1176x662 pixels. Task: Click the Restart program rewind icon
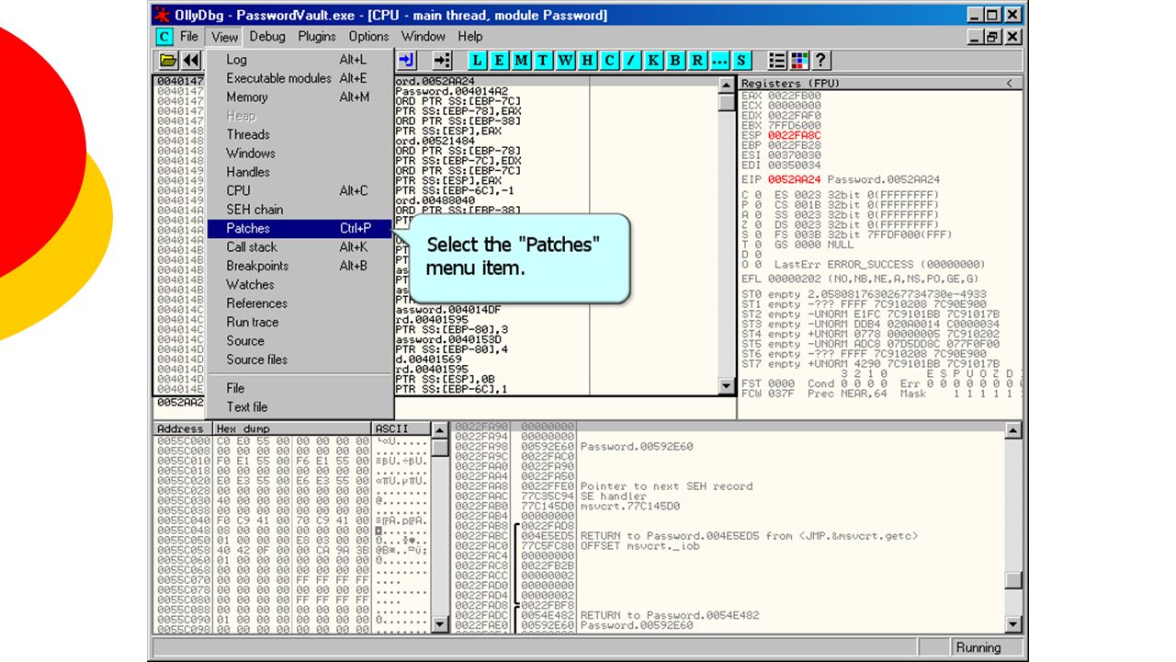click(191, 61)
